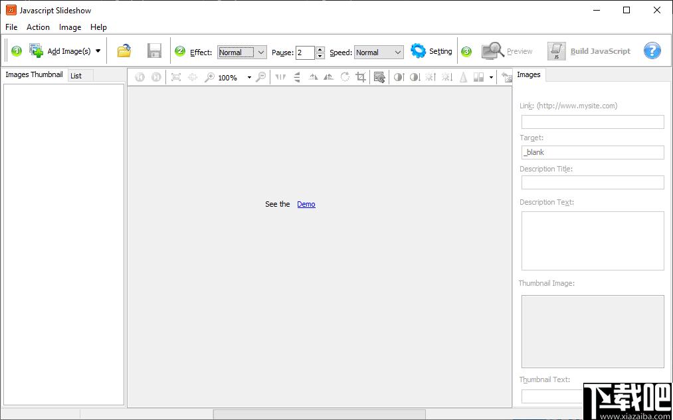Rotate image left icon
The height and width of the screenshot is (420, 673).
point(313,77)
